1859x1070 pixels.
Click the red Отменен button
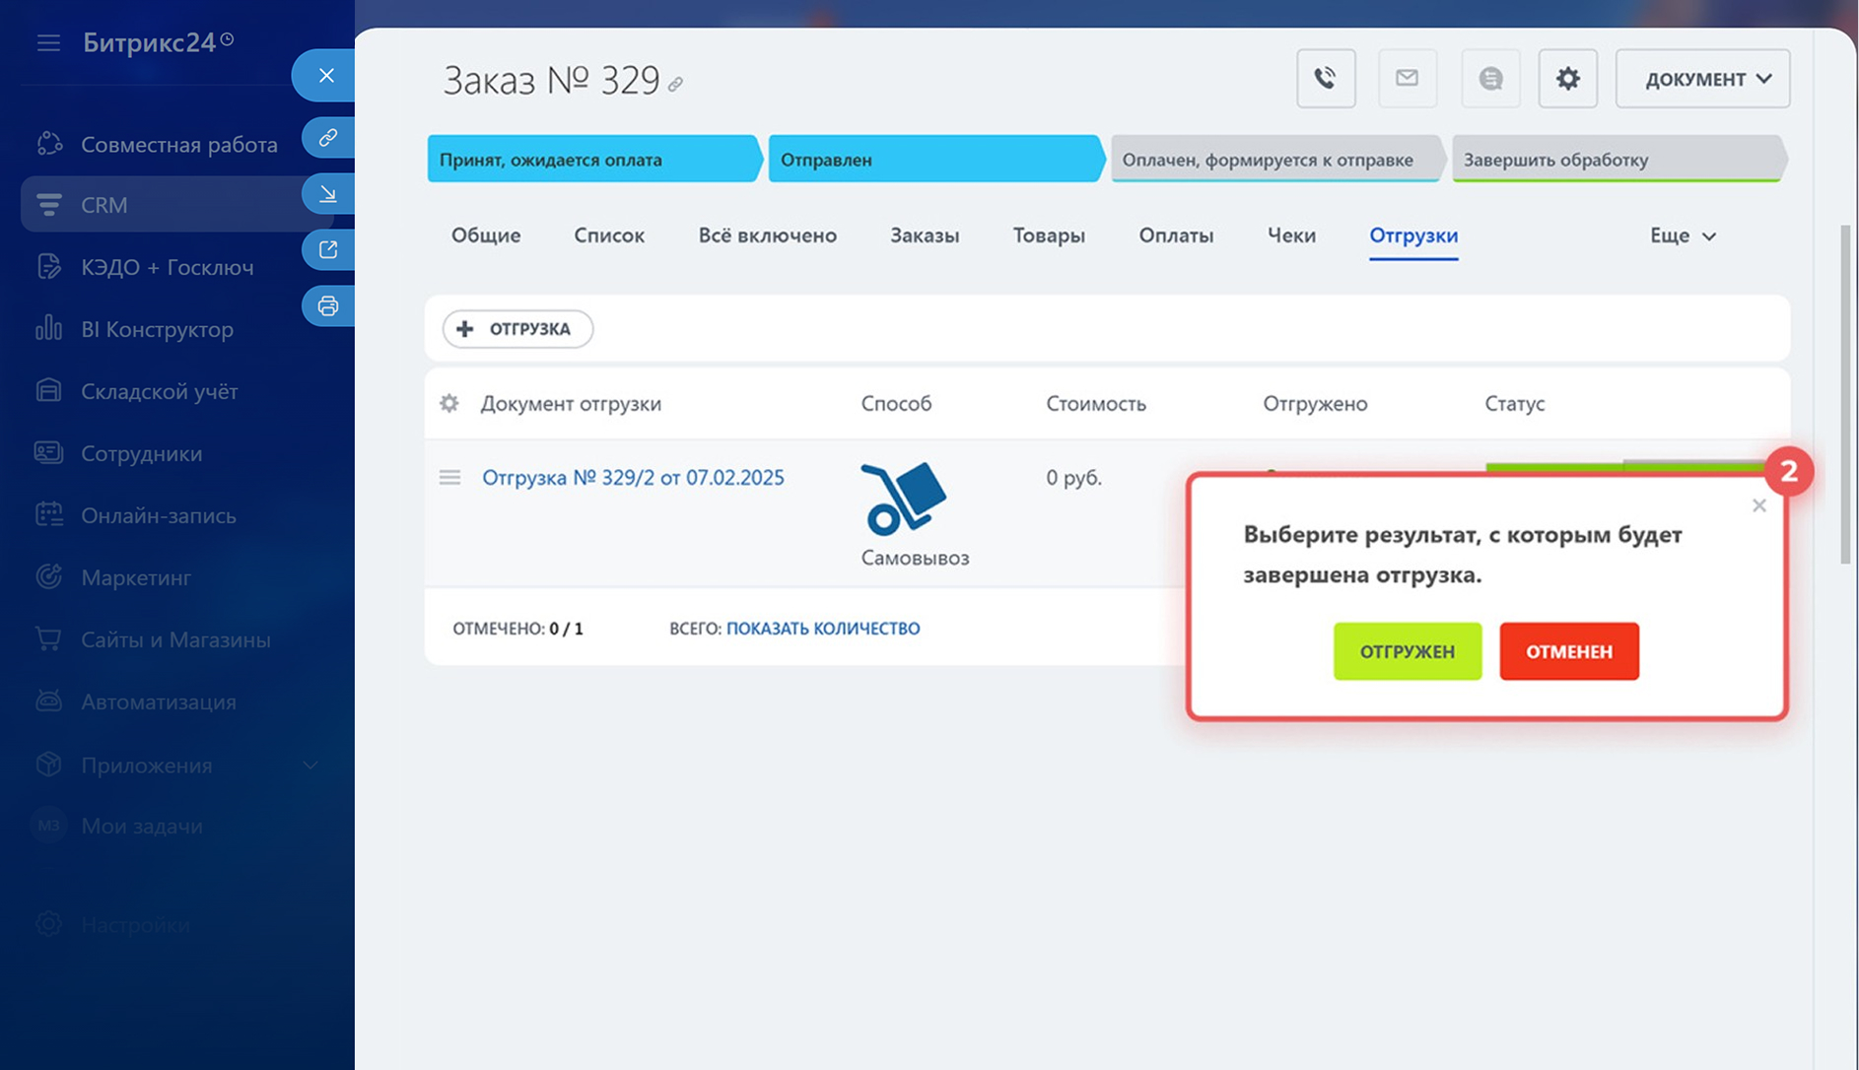[1568, 651]
